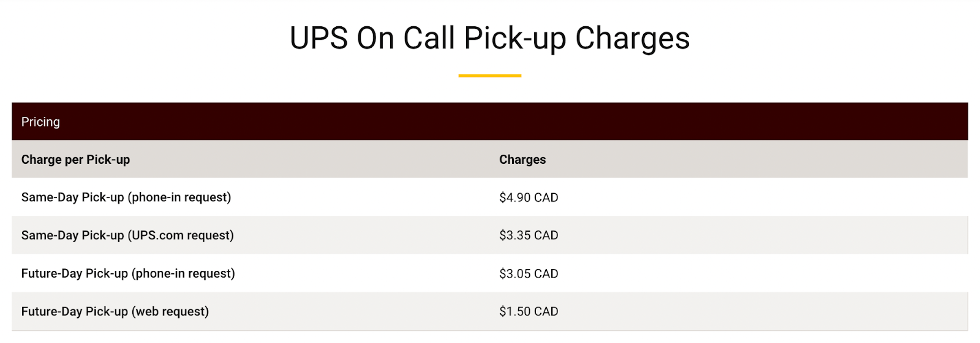The height and width of the screenshot is (343, 980).
Task: Select Future-Day Pick-up (phone-in request) row label
Action: coord(128,273)
